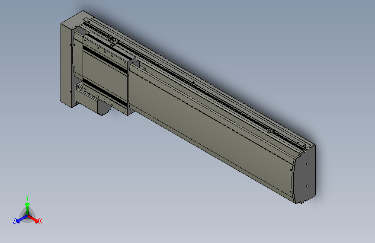Click the green Y axis arrow

28,208
